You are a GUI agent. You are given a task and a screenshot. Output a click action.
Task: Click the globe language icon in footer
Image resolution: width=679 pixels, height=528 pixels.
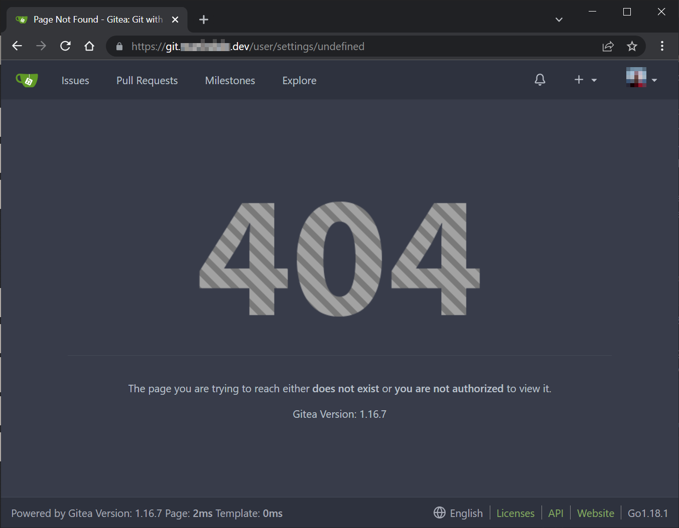[x=439, y=513]
